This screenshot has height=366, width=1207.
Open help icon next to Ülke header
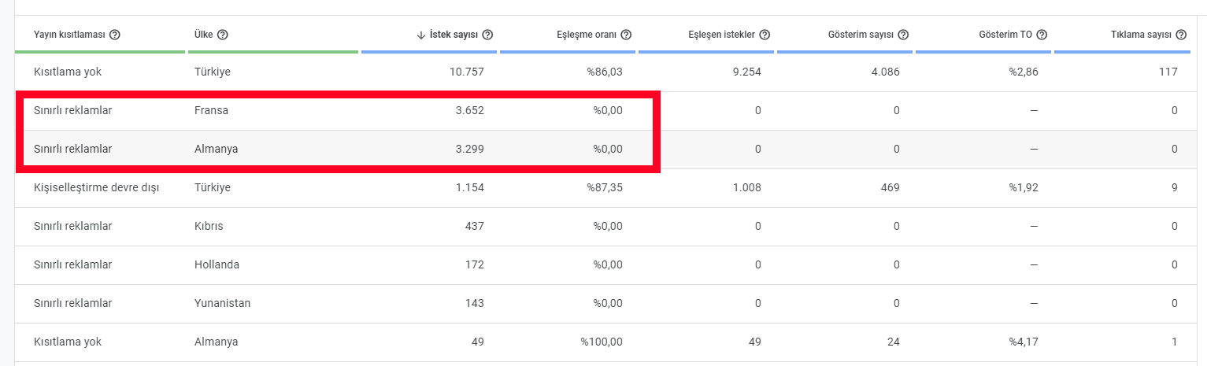pyautogui.click(x=223, y=35)
